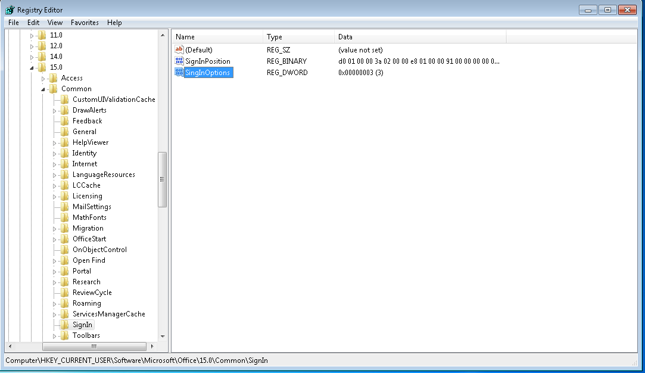Collapse the Common key node
The height and width of the screenshot is (373, 645).
pos(43,89)
